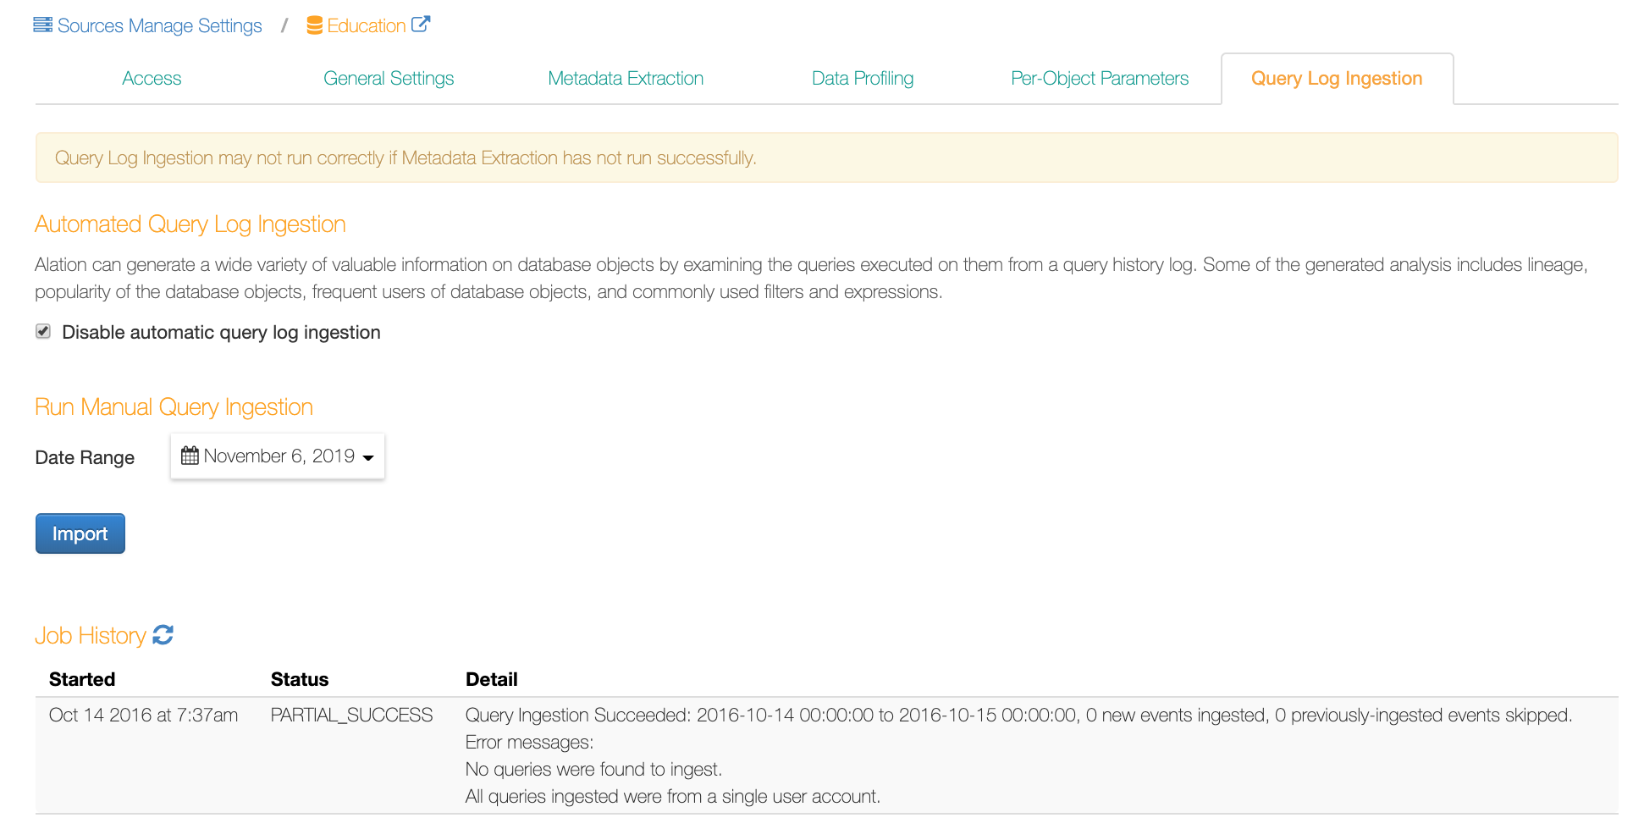Select the Data Profiling tab
The width and height of the screenshot is (1644, 840).
click(863, 79)
